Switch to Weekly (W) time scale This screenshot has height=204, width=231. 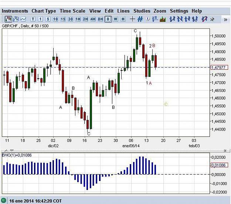tap(116, 19)
